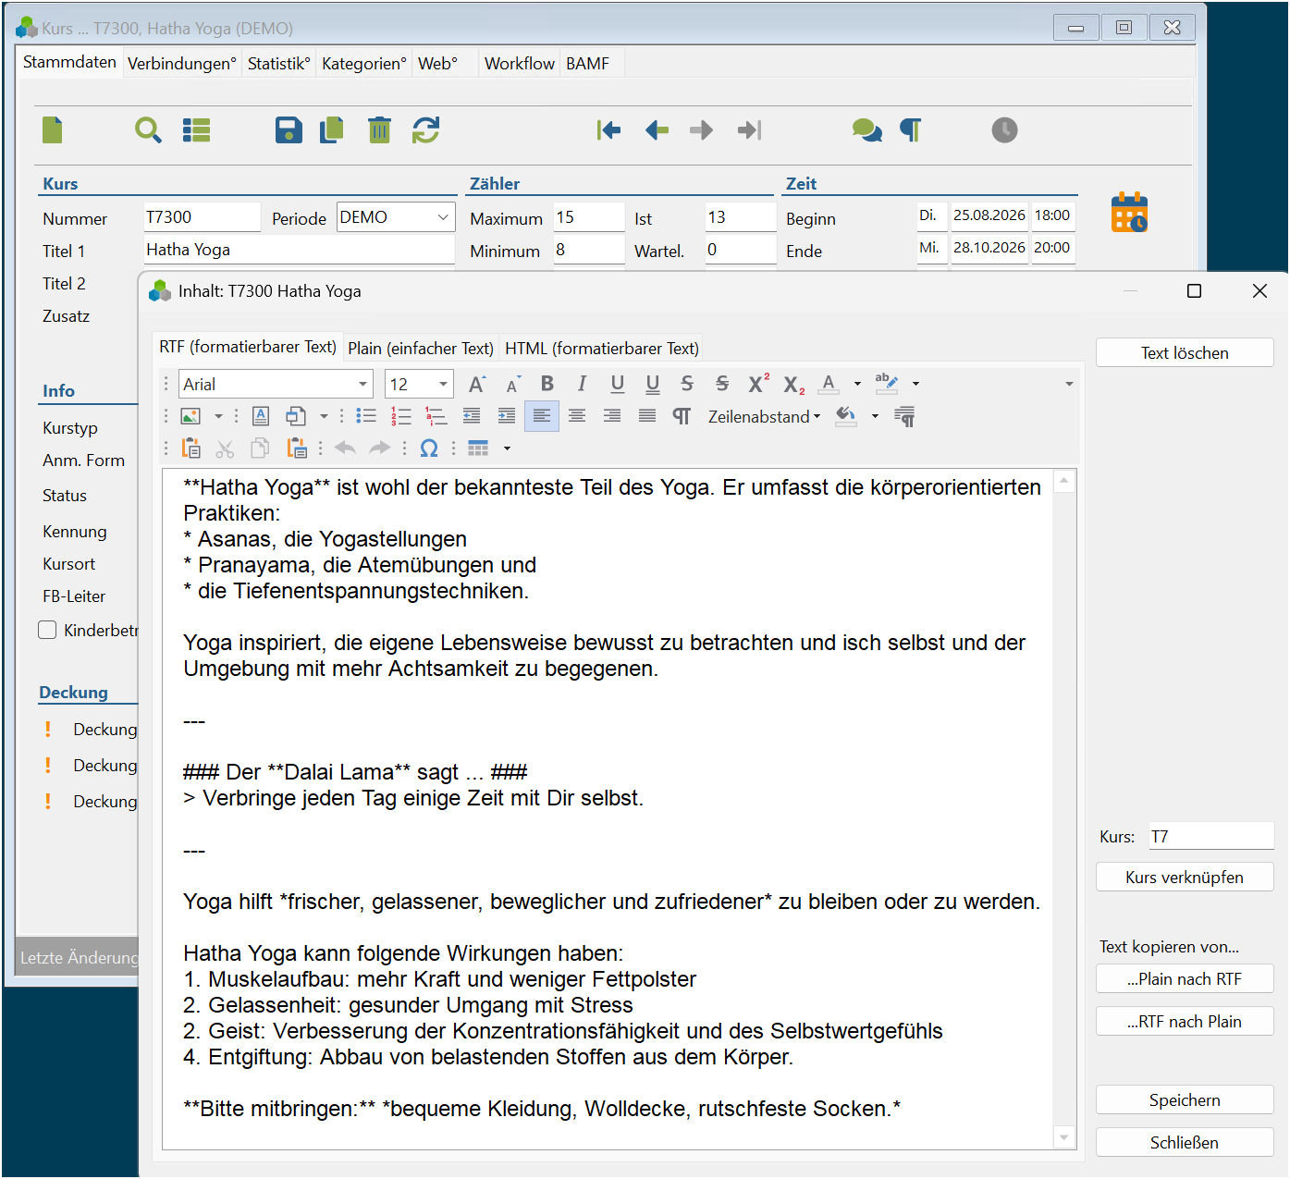Open the speech bubbles comments icon
Viewport: 1290px width, 1179px height.
(x=867, y=130)
